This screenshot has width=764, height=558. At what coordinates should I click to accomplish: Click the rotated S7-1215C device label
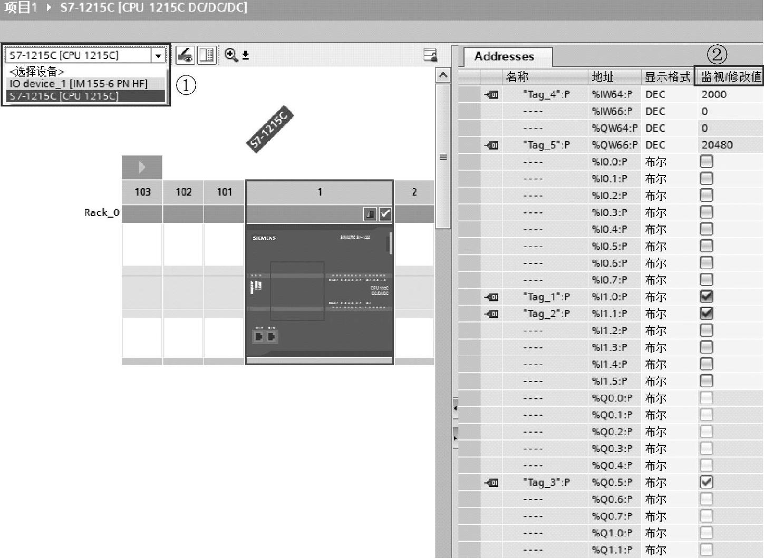point(269,130)
